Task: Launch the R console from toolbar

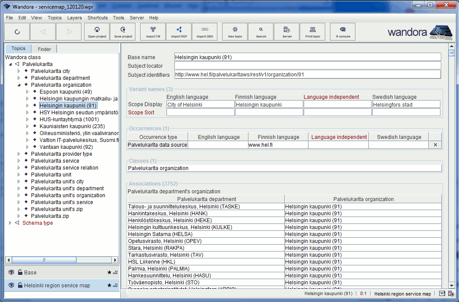Action: 343,31
